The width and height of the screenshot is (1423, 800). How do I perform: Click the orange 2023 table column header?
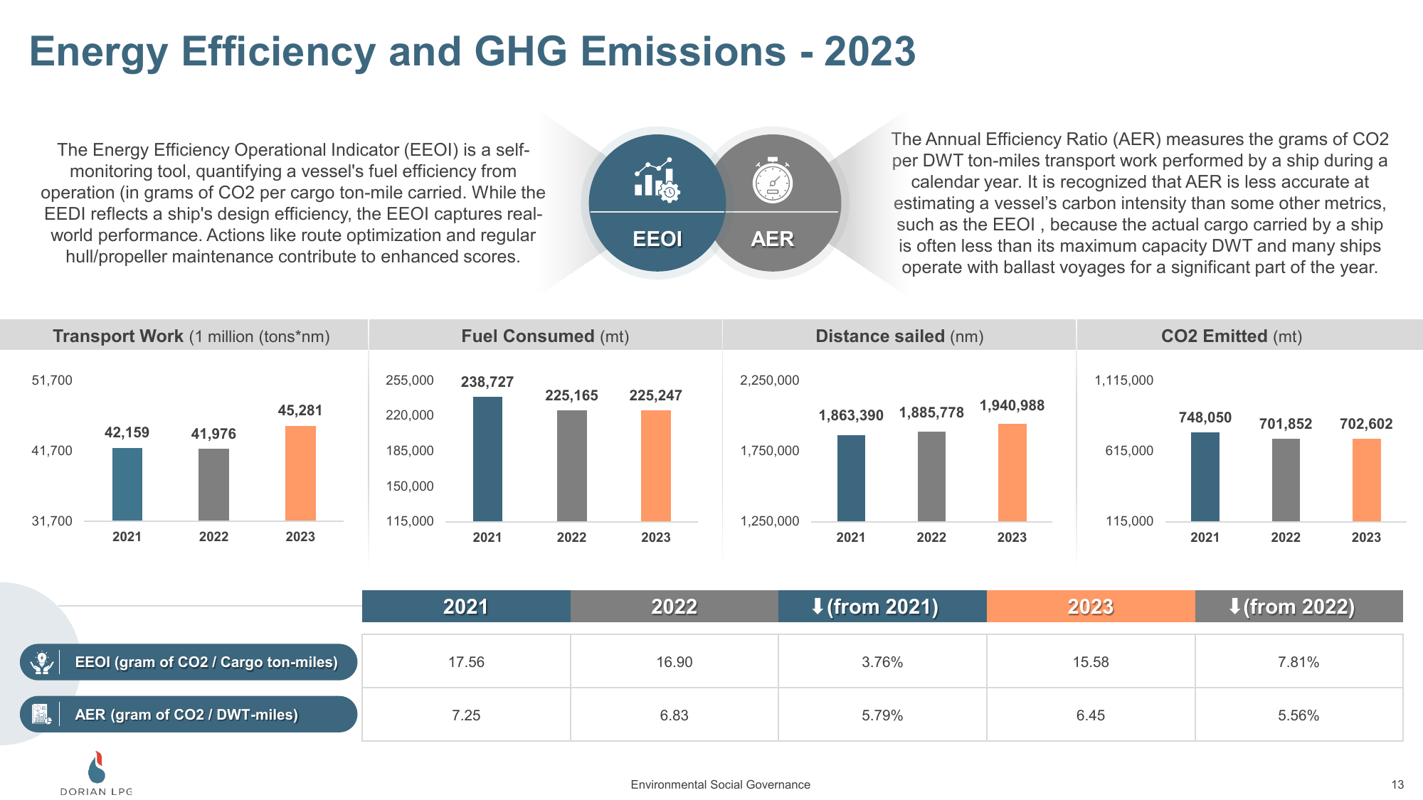click(x=1091, y=606)
